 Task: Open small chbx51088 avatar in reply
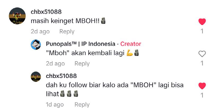point(36,77)
